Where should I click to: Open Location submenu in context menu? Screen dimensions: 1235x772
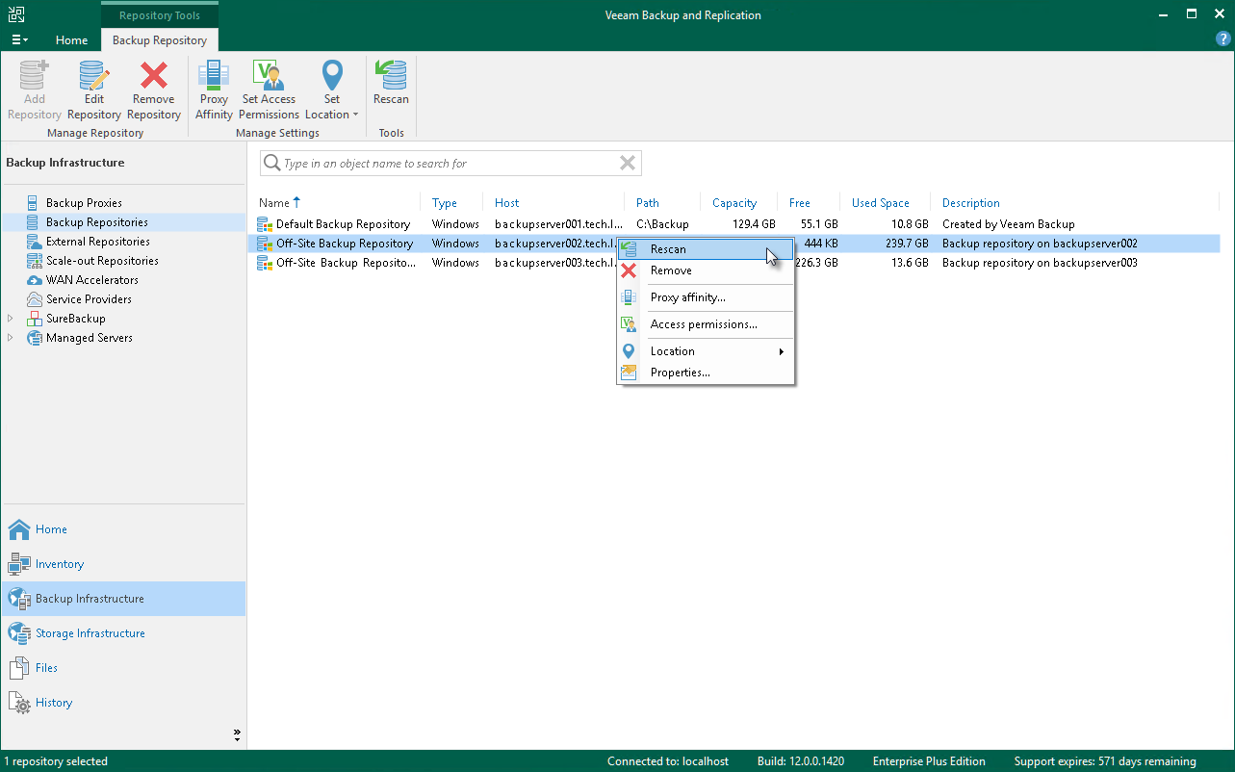(706, 351)
